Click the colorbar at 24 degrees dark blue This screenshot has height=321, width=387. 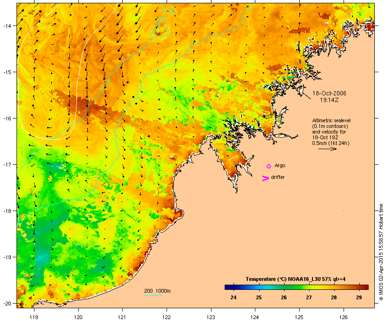[234, 287]
